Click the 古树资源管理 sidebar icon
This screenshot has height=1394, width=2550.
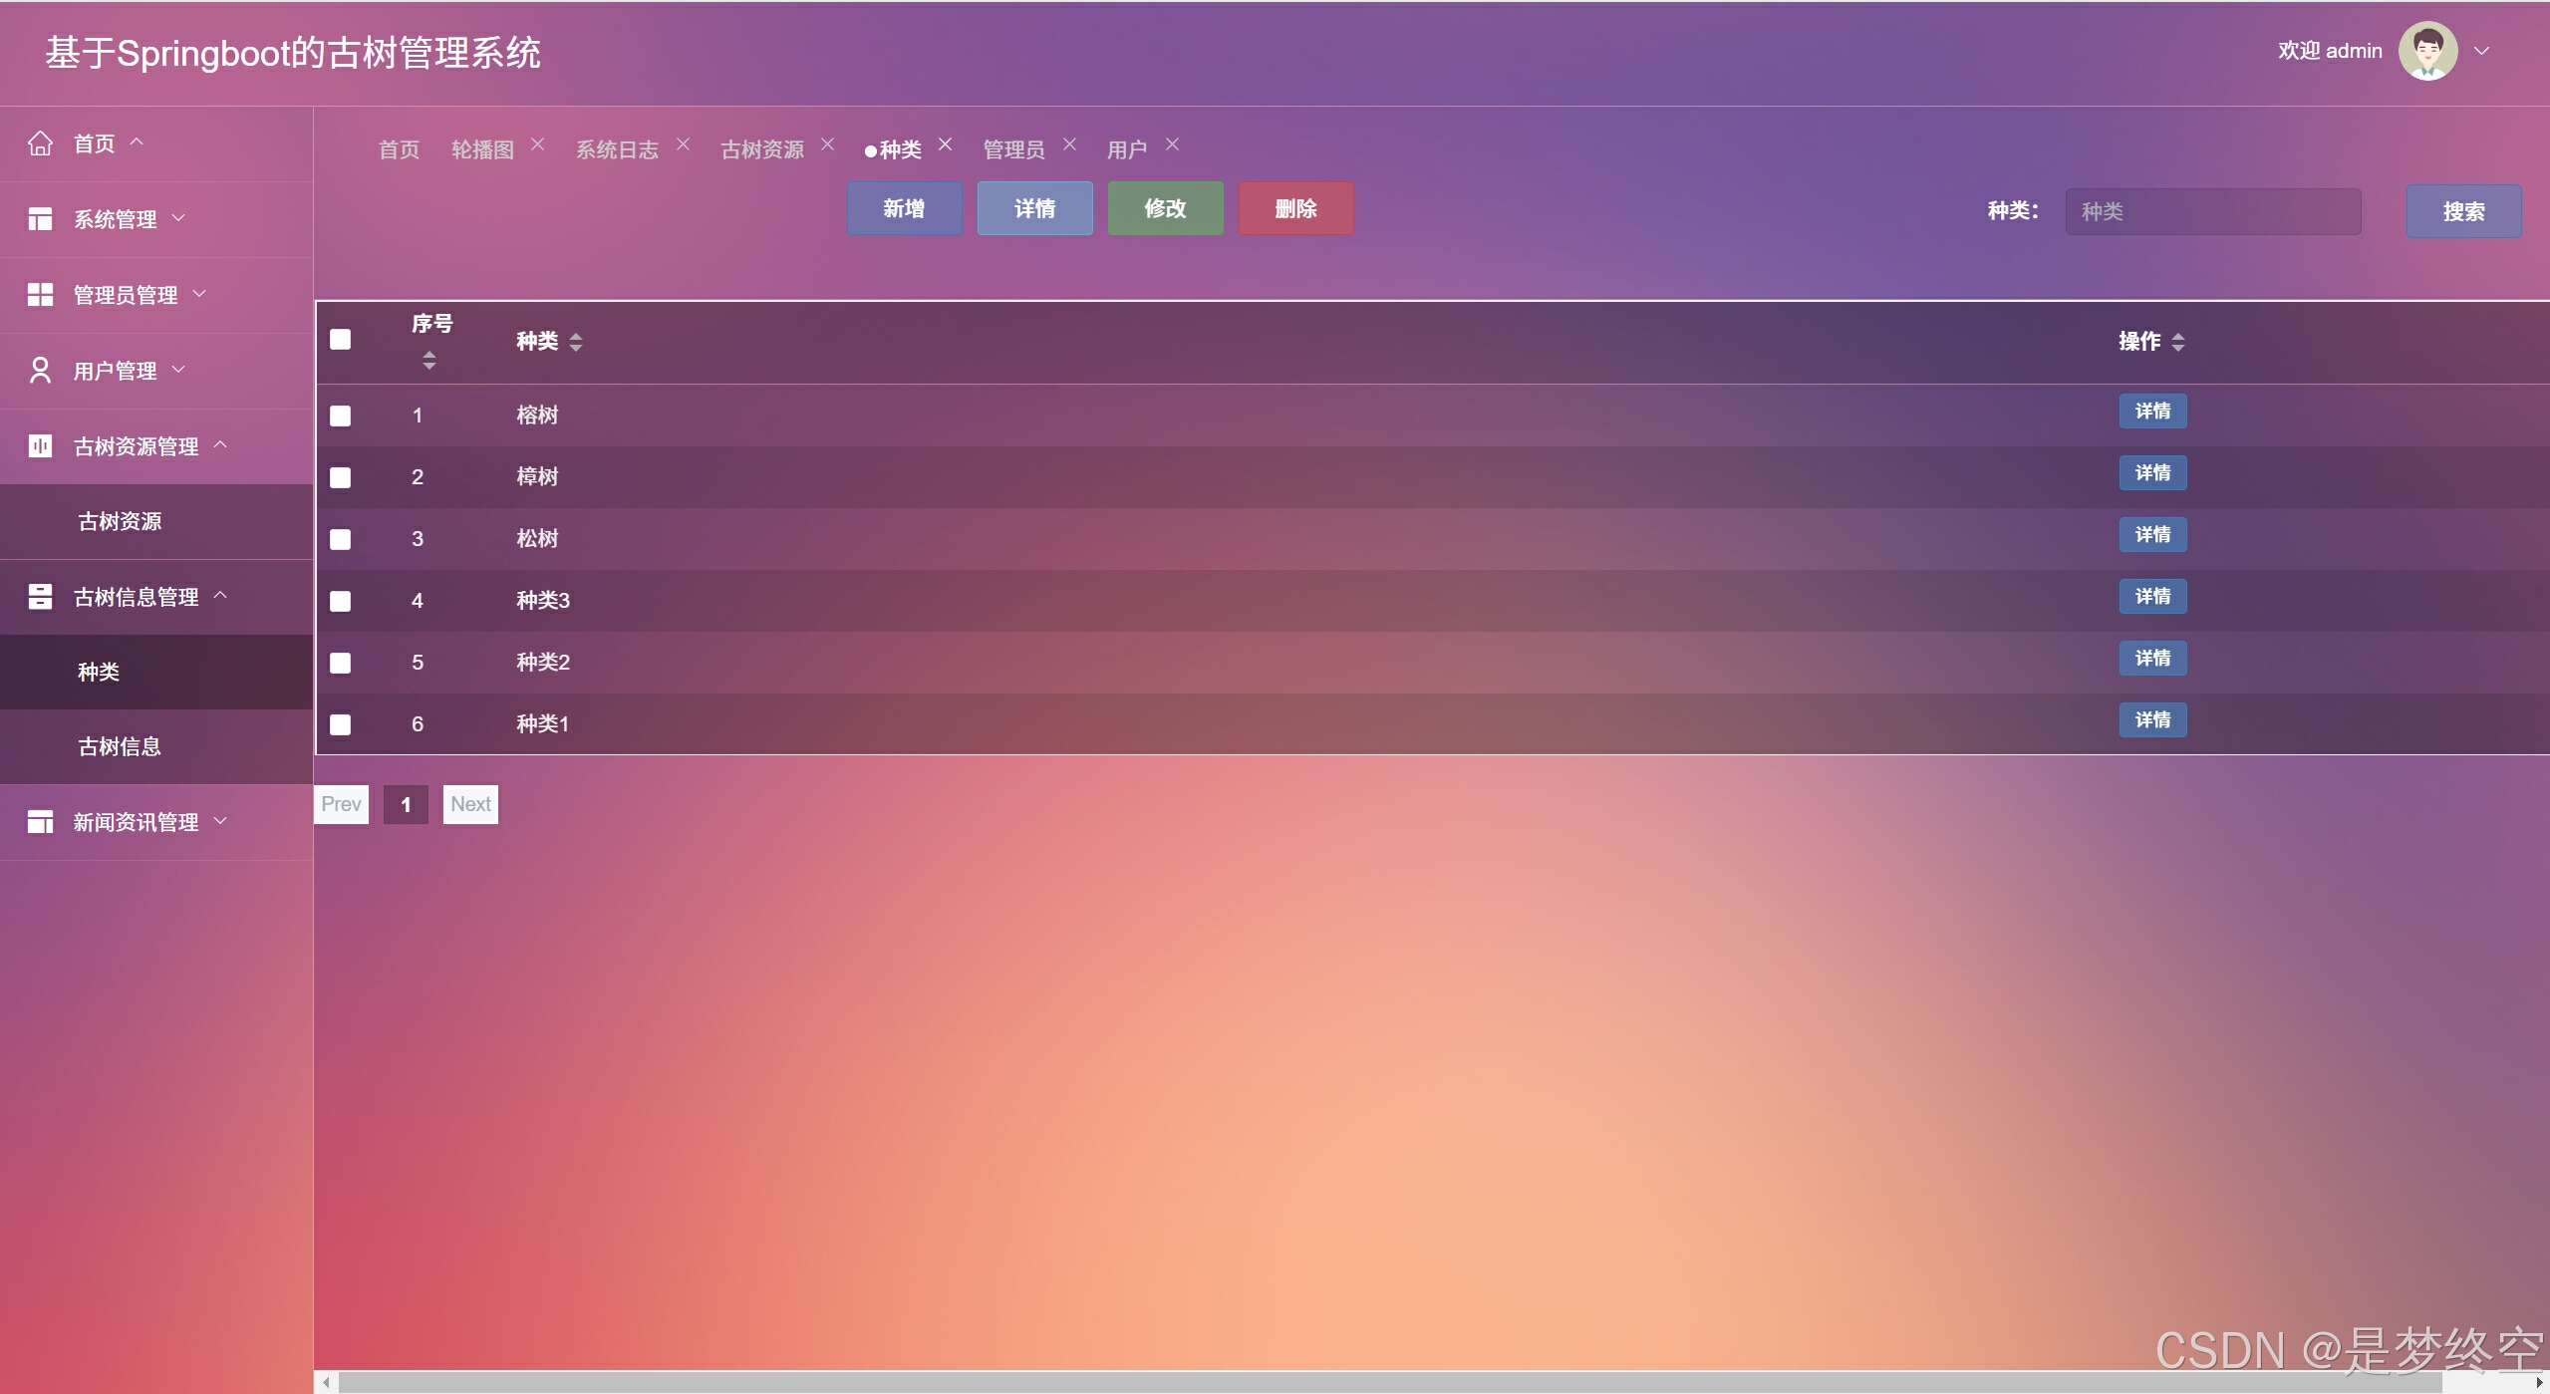(40, 445)
